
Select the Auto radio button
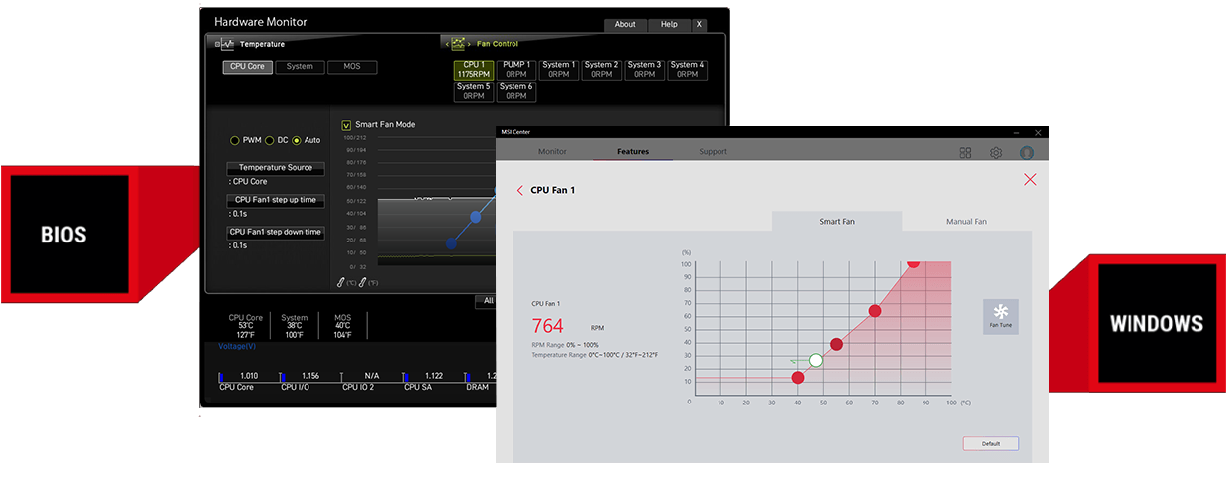coord(297,140)
